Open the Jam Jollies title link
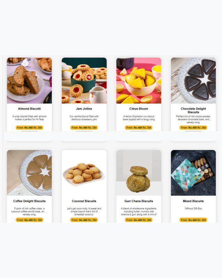The image size is (222, 278). (x=84, y=109)
